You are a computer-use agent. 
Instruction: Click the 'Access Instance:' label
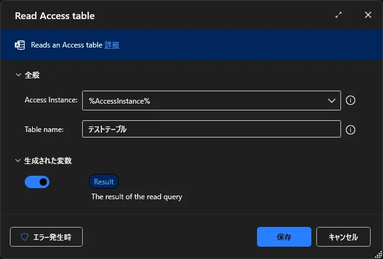[x=51, y=100]
